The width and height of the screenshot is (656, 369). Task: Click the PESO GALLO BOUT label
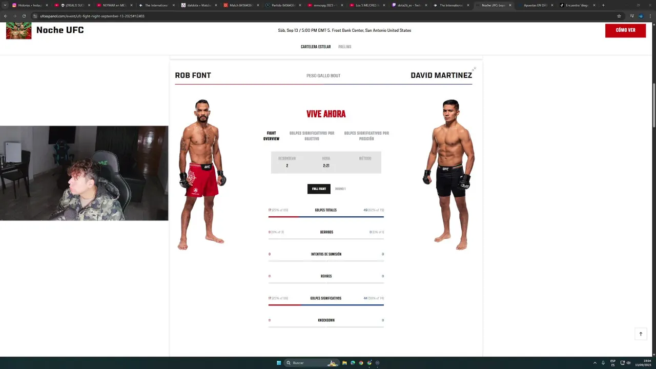point(323,76)
